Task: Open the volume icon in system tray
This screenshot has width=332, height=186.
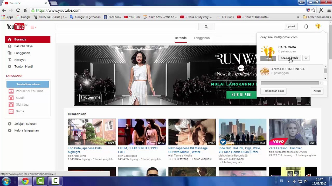Action: 294,181
